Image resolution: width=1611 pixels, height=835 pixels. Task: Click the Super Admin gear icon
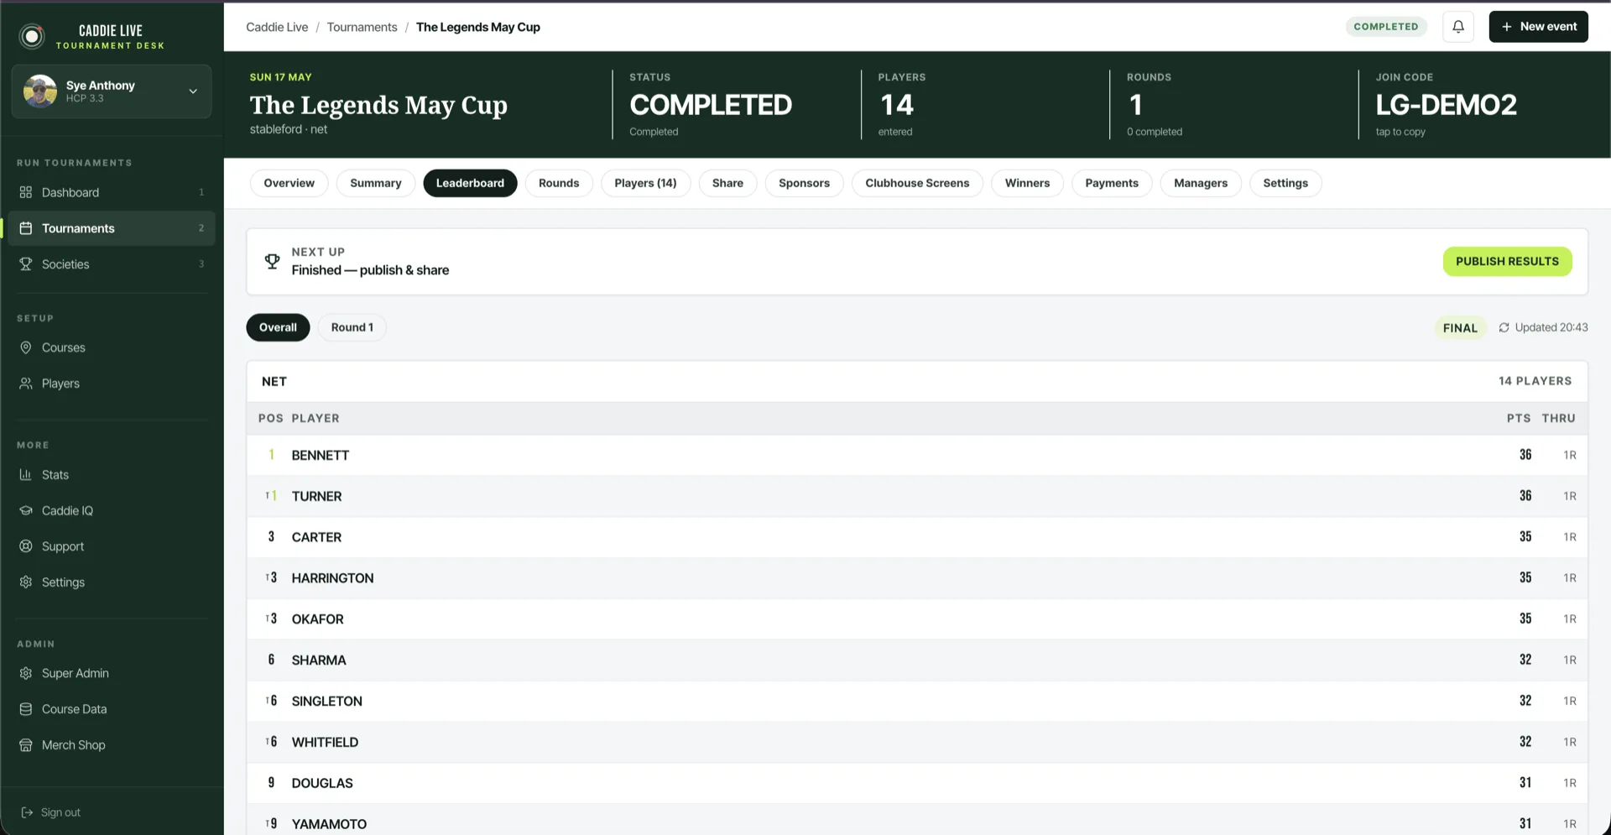tap(26, 673)
